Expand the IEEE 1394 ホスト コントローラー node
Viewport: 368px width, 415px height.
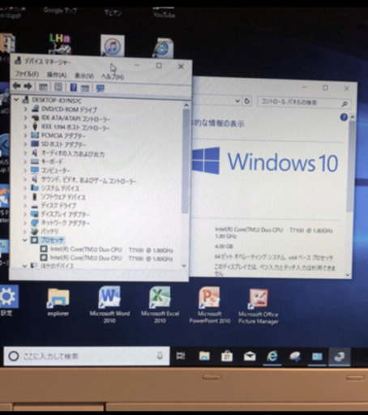[x=25, y=126]
